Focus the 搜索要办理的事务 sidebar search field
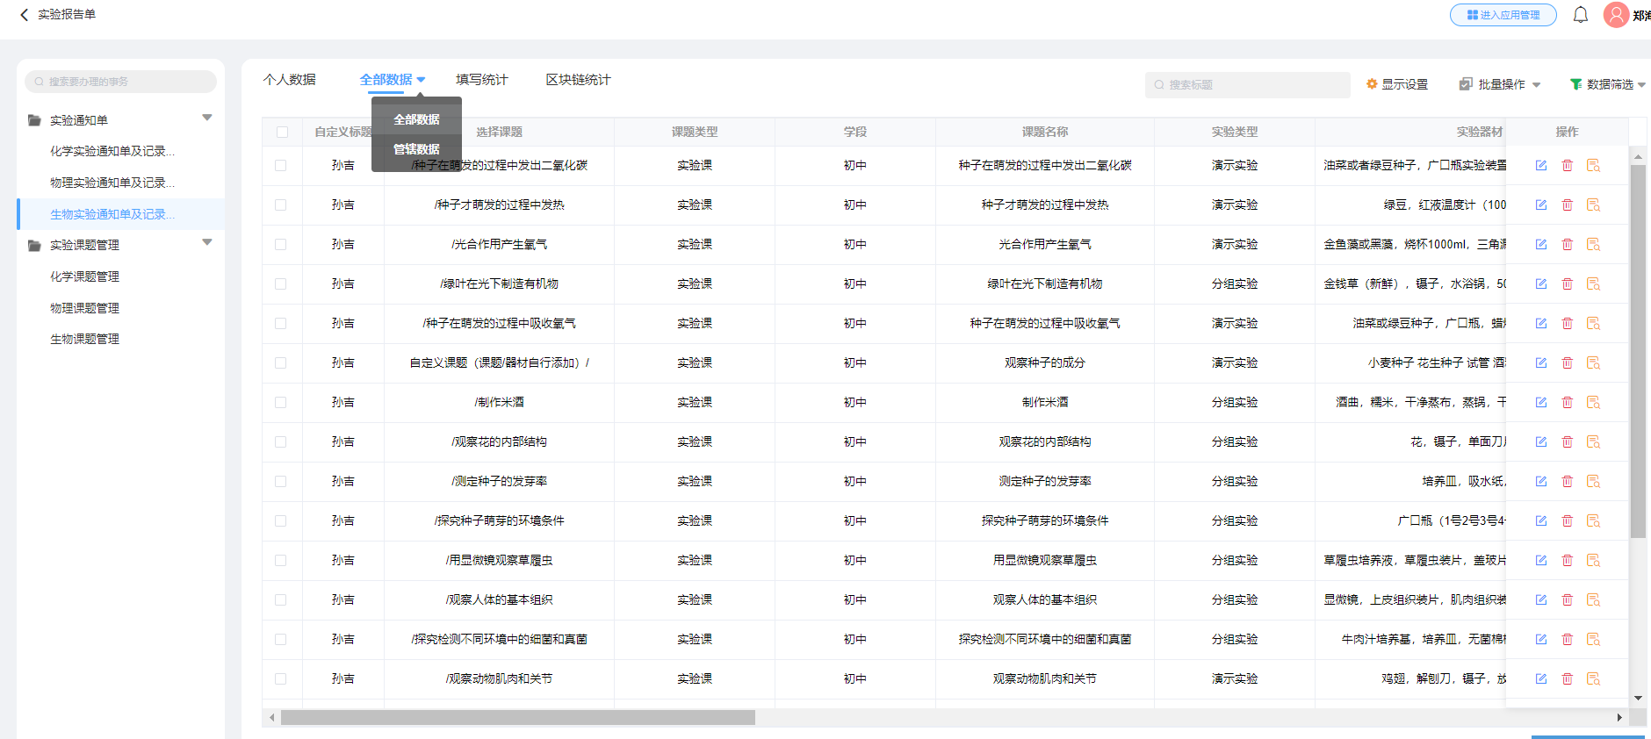The height and width of the screenshot is (739, 1651). click(x=120, y=82)
